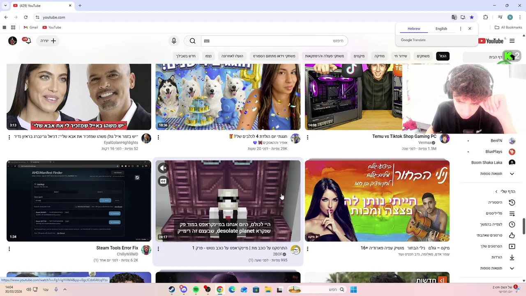Image resolution: width=526 pixels, height=296 pixels.
Task: Open Playlists icon in sidebar
Action: (x=512, y=213)
